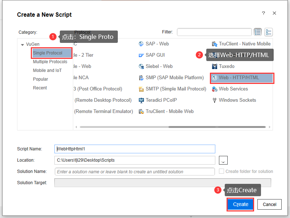This screenshot has height=218, width=290.
Task: Pick the Siebel - Web protocol icon
Action: coord(142,66)
